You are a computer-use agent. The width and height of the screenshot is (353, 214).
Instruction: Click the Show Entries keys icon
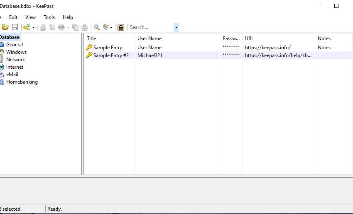click(x=106, y=27)
